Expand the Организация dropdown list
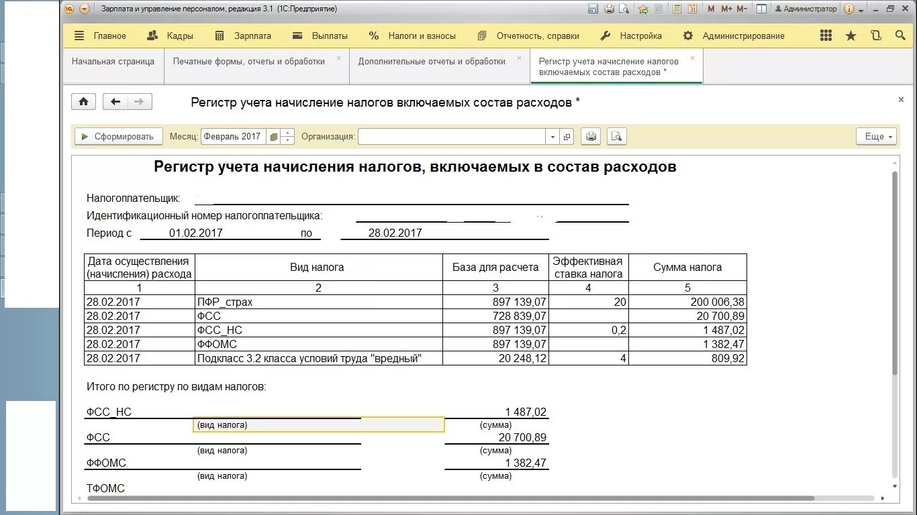This screenshot has width=917, height=515. 552,137
